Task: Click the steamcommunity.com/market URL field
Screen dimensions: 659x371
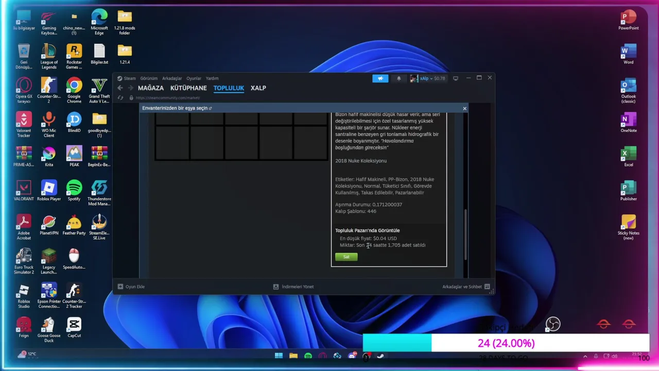Action: tap(168, 97)
